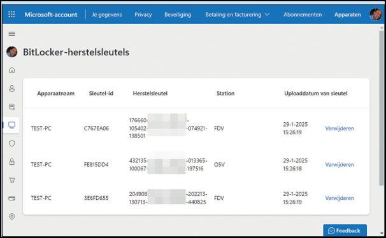
Task: Open the credit card payment icon in the sidebar
Action: (11, 198)
